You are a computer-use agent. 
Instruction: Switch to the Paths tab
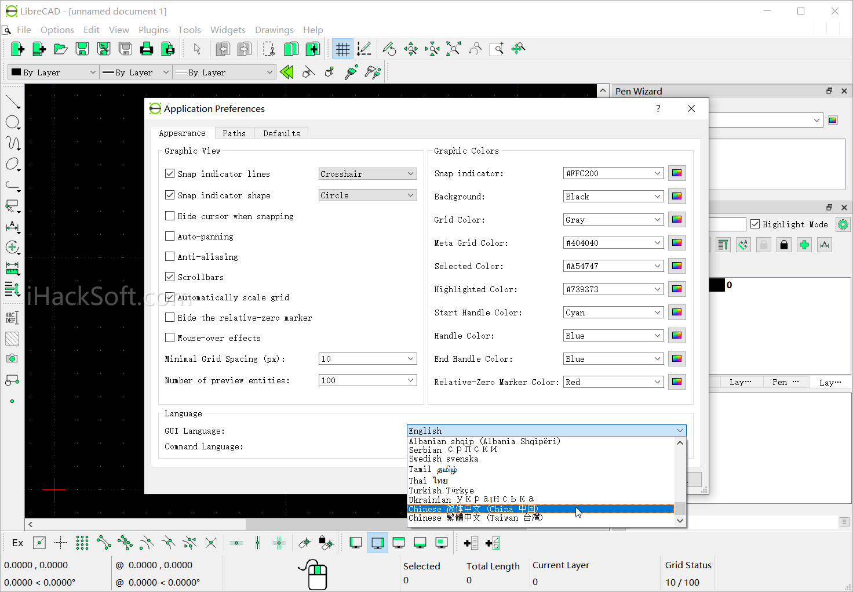234,133
